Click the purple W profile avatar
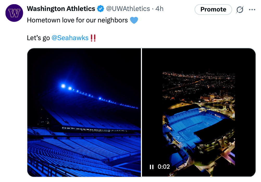Viewport: 261px width, 182px height. [14, 13]
